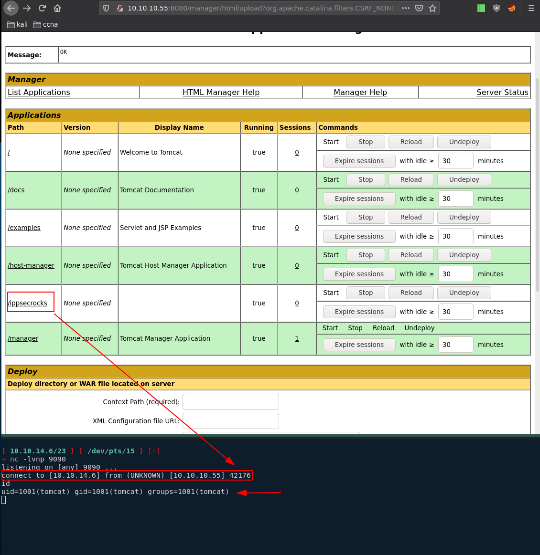Undeploy the /docs application

[x=464, y=179]
